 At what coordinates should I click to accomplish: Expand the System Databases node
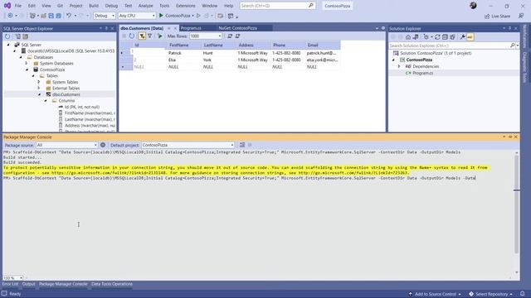coord(27,63)
